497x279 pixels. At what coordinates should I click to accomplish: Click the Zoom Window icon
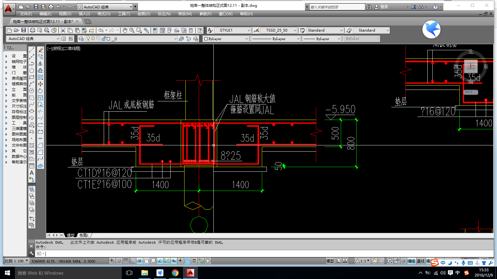click(139, 30)
